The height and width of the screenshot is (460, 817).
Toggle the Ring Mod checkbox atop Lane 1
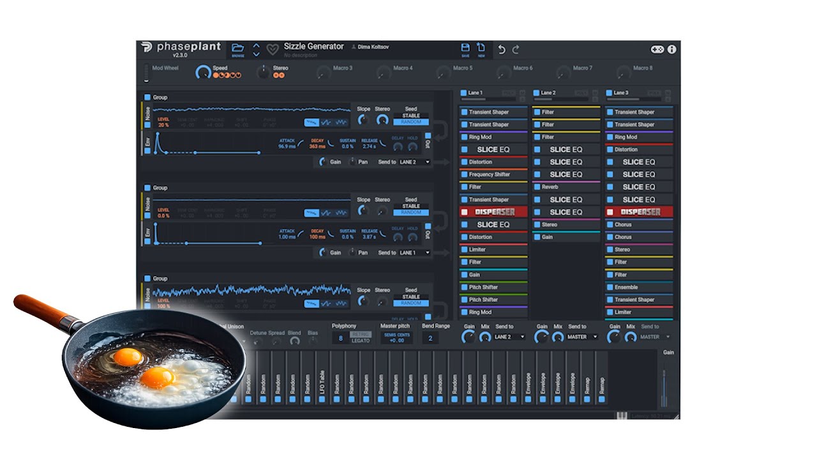[464, 137]
